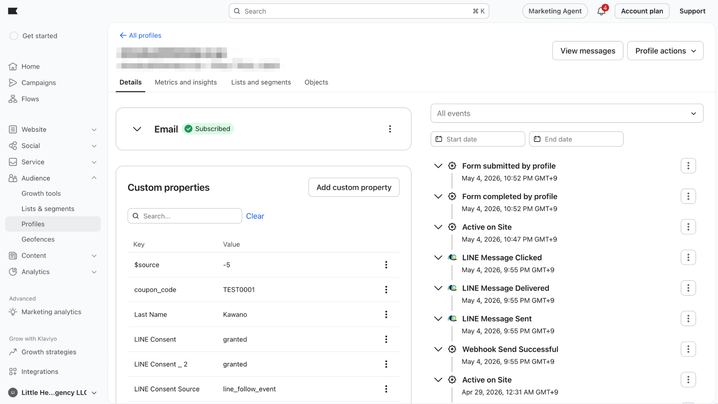Screen dimensions: 718x404
Task: Open menu for LINE Message Sent event
Action: [688, 319]
